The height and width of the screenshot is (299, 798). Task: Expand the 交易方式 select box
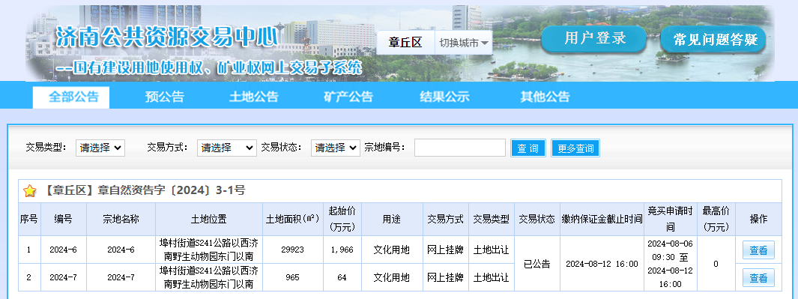[x=226, y=148]
